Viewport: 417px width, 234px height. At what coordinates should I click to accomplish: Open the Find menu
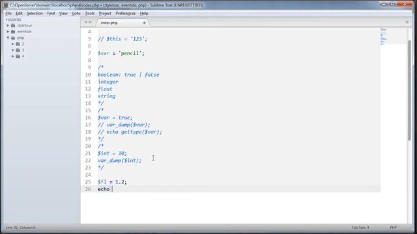[51, 13]
